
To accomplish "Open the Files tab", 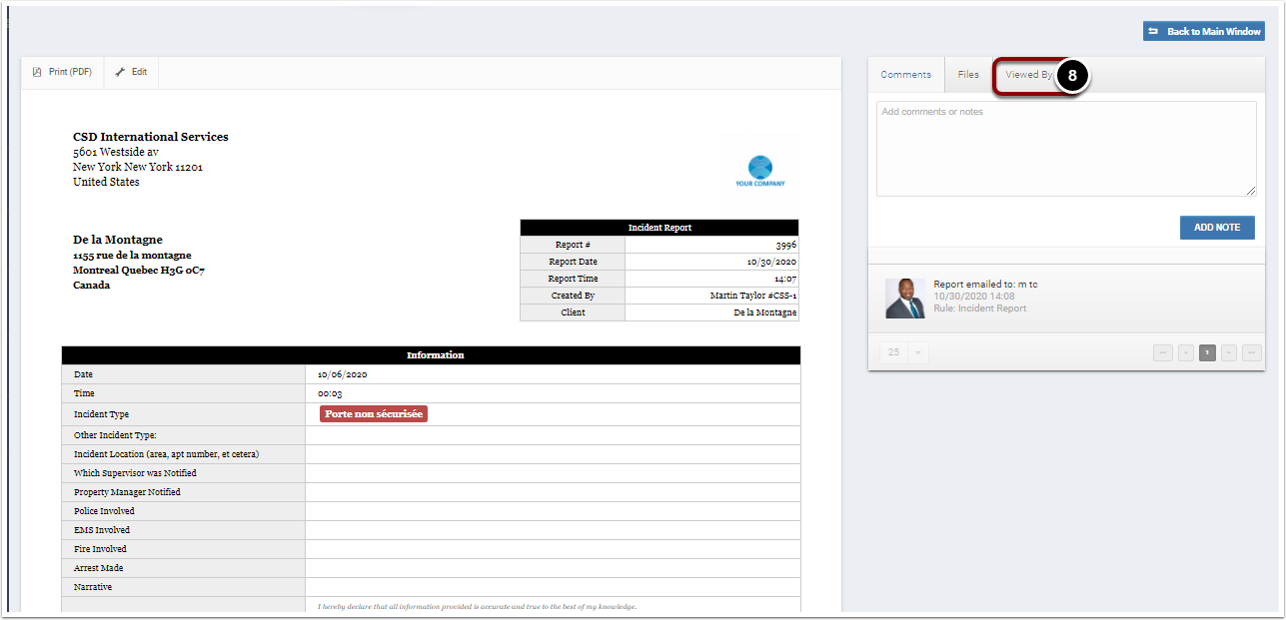I will (x=968, y=75).
